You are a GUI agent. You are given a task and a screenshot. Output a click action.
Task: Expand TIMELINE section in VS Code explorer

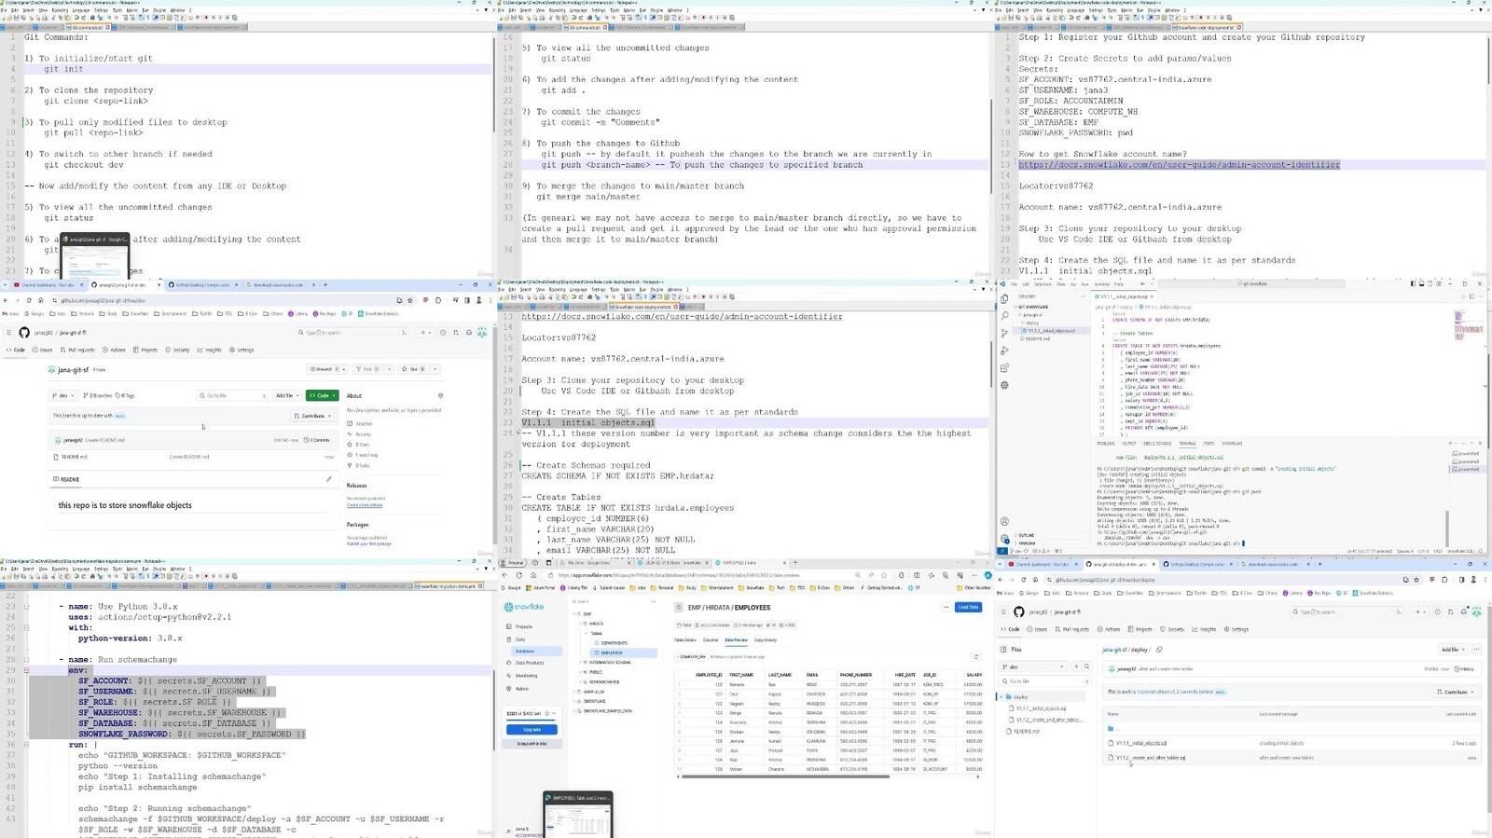1027,543
